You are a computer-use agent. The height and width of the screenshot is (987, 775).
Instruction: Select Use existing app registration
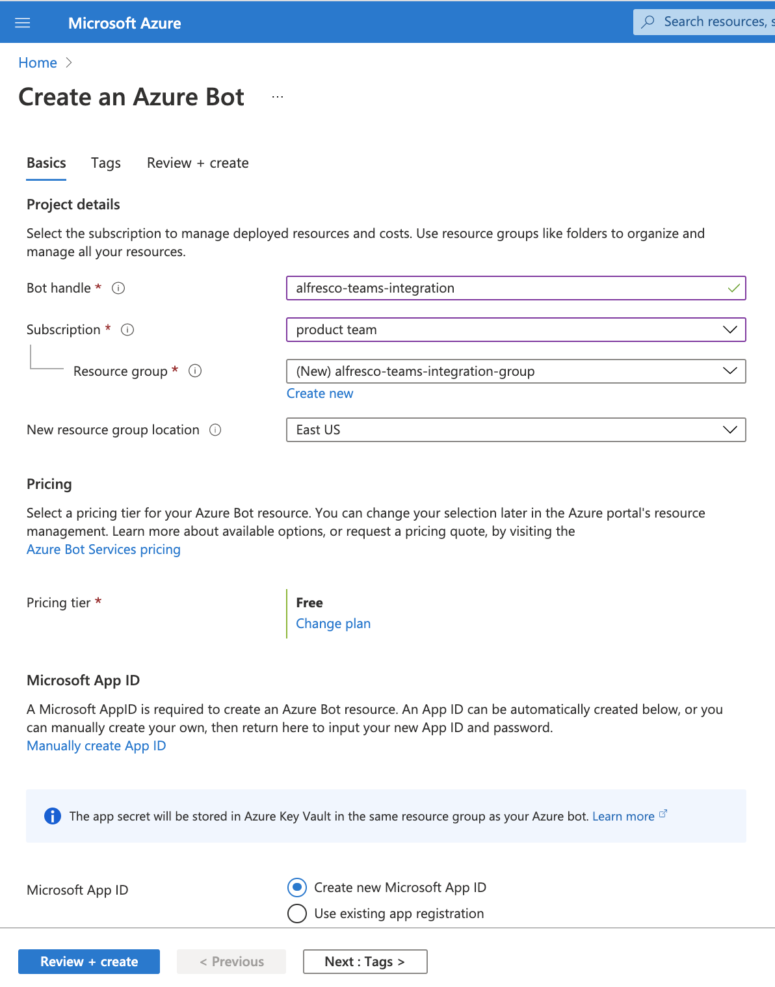coord(297,914)
